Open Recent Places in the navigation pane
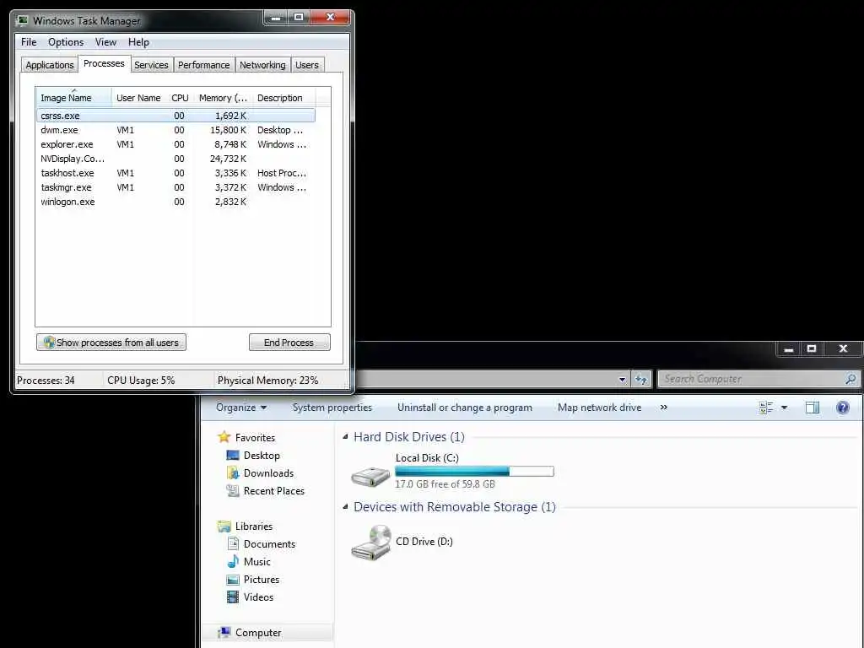 click(x=274, y=491)
